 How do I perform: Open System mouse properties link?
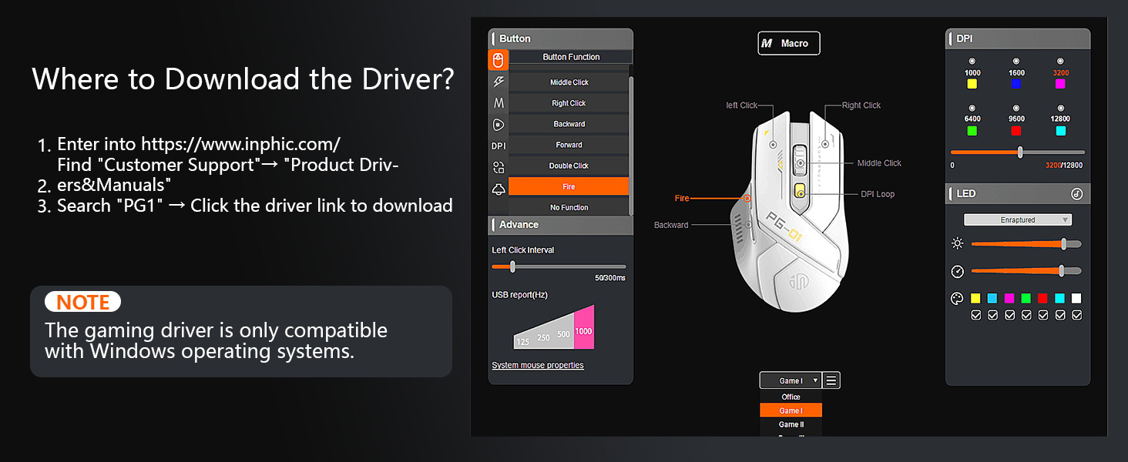(x=538, y=365)
